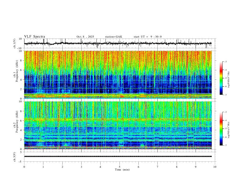Click the ch.1 voltage waveform trace
Image resolution: width=242 pixels, height=187 pixels.
[x=118, y=43]
